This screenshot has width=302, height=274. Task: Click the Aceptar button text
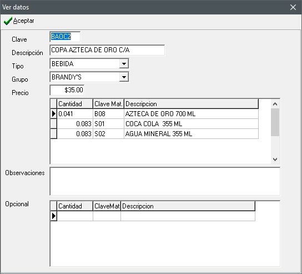[x=23, y=21]
